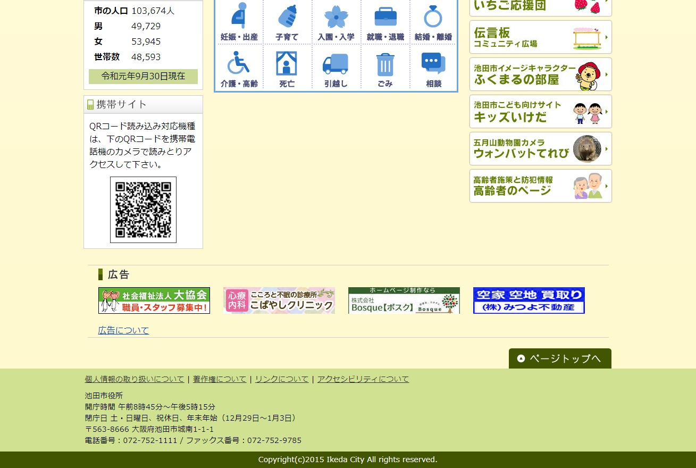The height and width of the screenshot is (468, 696).
Task: Open the 伝言板 community board banner
Action: [540, 37]
